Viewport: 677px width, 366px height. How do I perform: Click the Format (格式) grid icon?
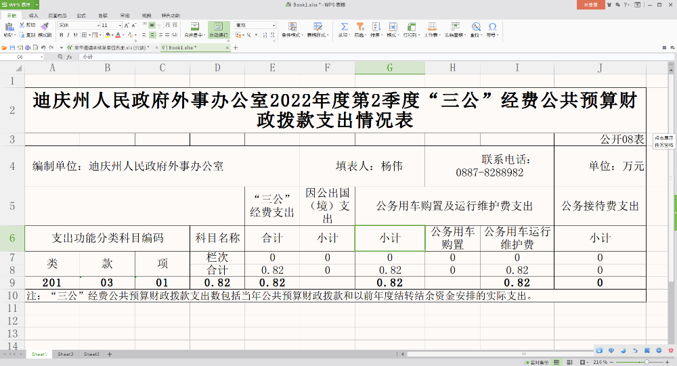tap(393, 26)
